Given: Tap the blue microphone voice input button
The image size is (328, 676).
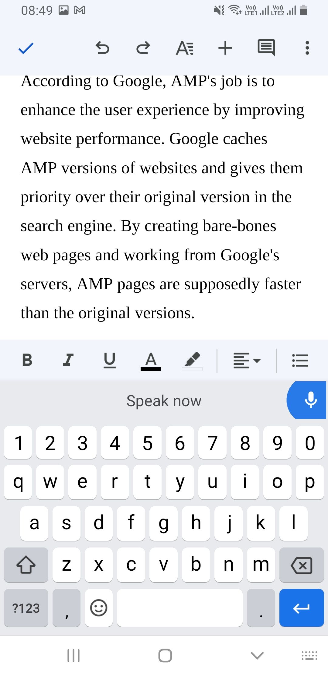Looking at the screenshot, I should (x=307, y=400).
